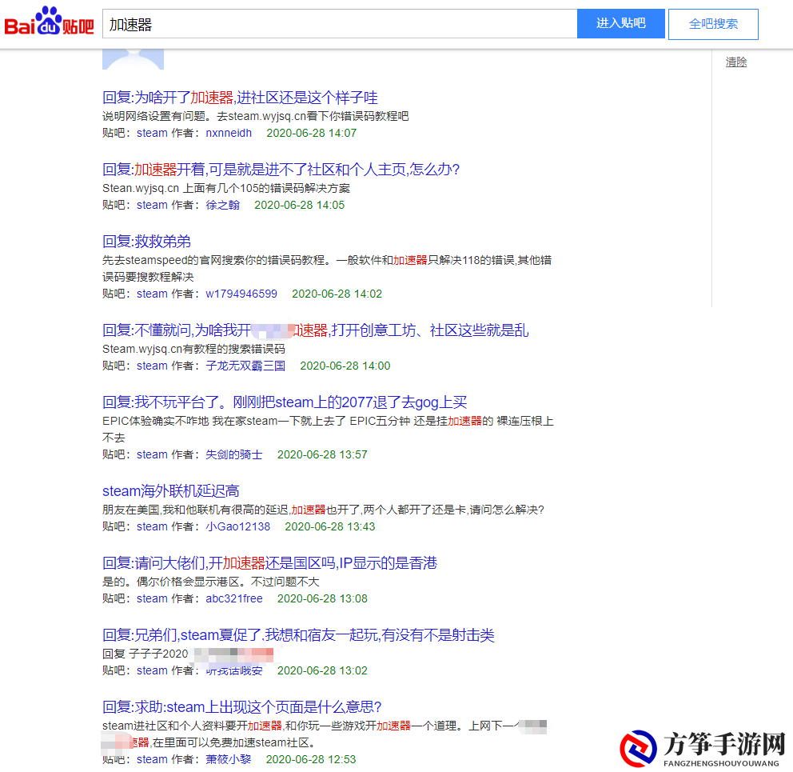Click the timestamp 2020-06-28 14:05
This screenshot has width=793, height=772.
300,205
